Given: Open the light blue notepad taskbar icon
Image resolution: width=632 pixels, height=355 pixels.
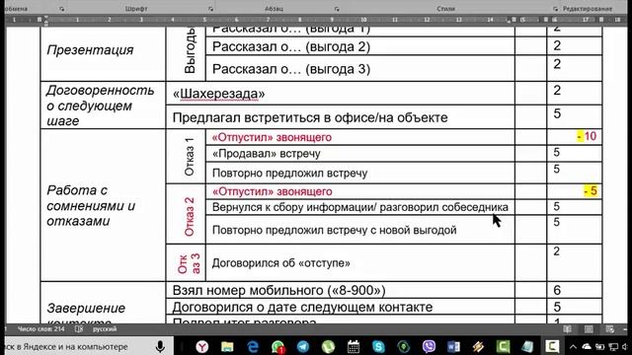Looking at the screenshot, I should tap(527, 346).
